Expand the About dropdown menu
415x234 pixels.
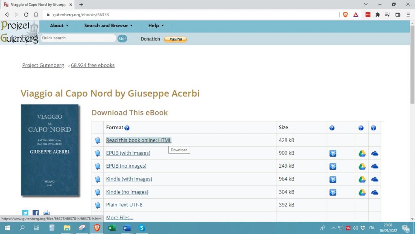click(59, 26)
